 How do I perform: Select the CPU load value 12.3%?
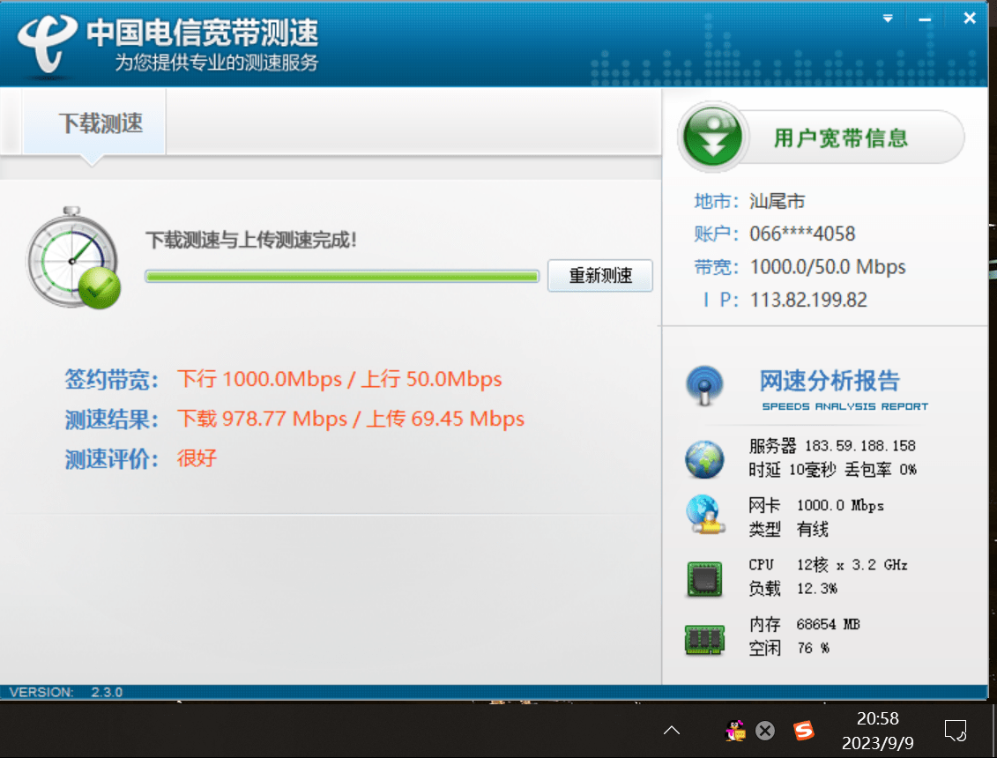(816, 588)
